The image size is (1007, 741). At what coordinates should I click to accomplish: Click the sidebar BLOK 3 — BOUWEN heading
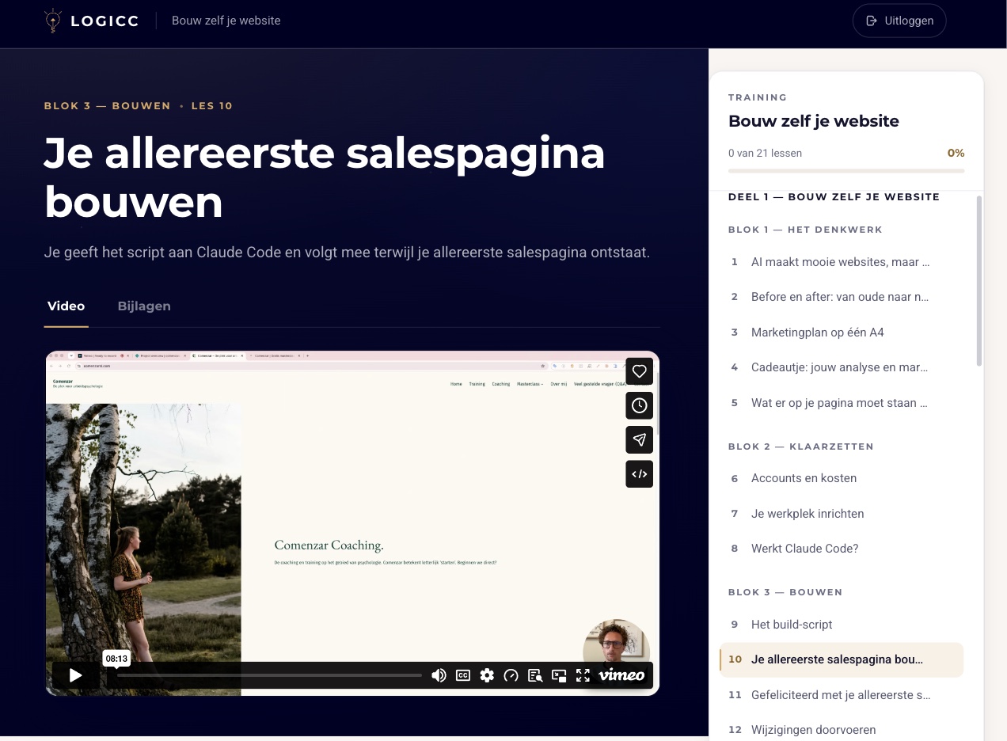click(x=785, y=592)
